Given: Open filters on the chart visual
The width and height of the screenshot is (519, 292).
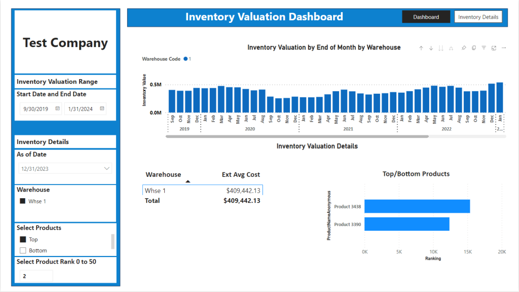Looking at the screenshot, I should point(484,48).
